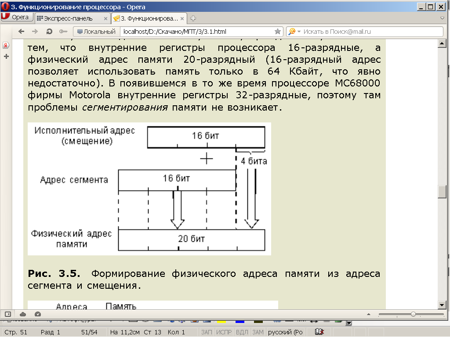Image resolution: width=450 pixels, height=337 pixels.
Task: Click the Локальный security badge
Action: coord(96,32)
